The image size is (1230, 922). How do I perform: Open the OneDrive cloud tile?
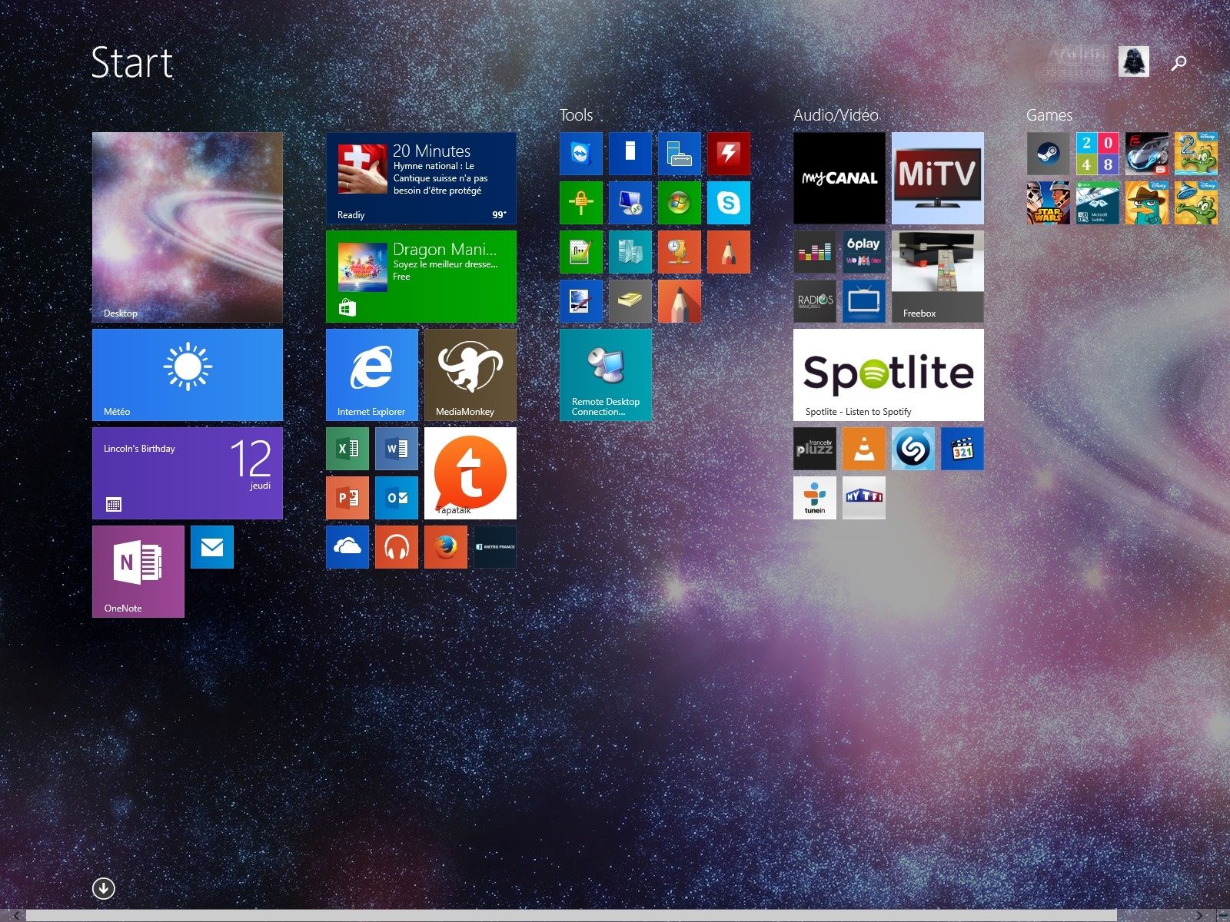(347, 547)
